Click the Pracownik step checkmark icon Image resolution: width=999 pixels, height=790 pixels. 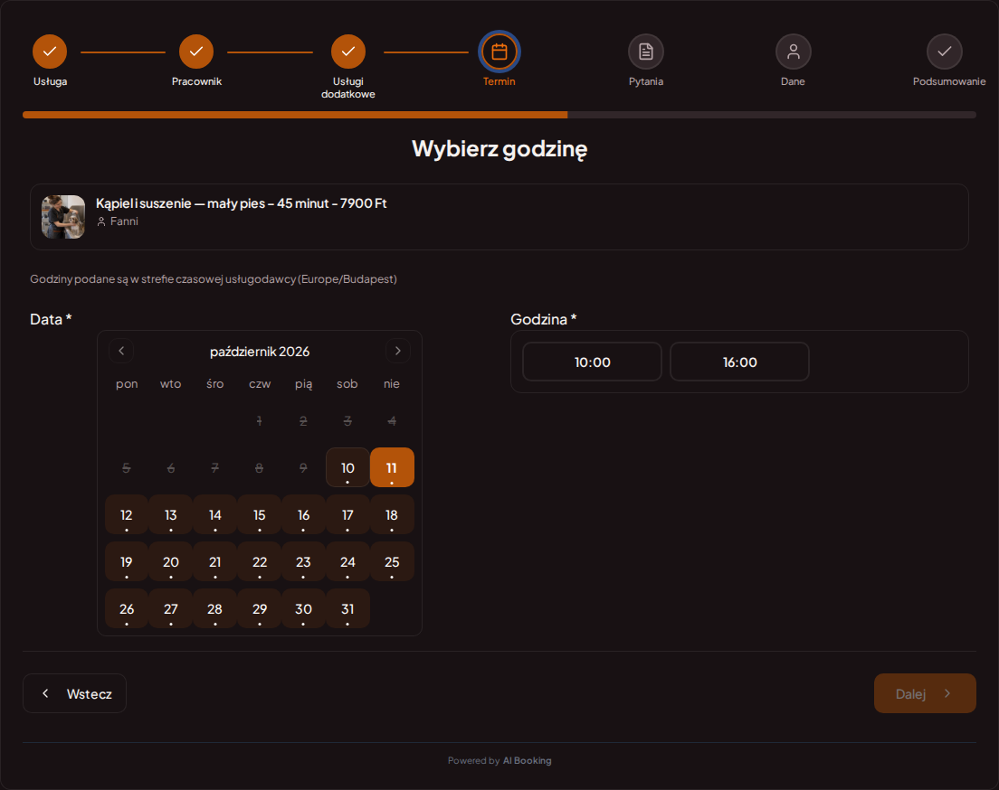coord(196,52)
